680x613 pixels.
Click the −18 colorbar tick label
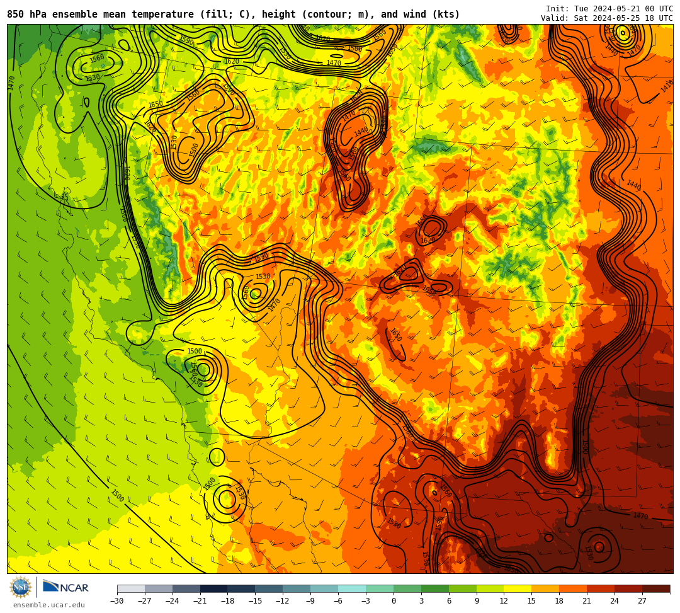point(228,601)
